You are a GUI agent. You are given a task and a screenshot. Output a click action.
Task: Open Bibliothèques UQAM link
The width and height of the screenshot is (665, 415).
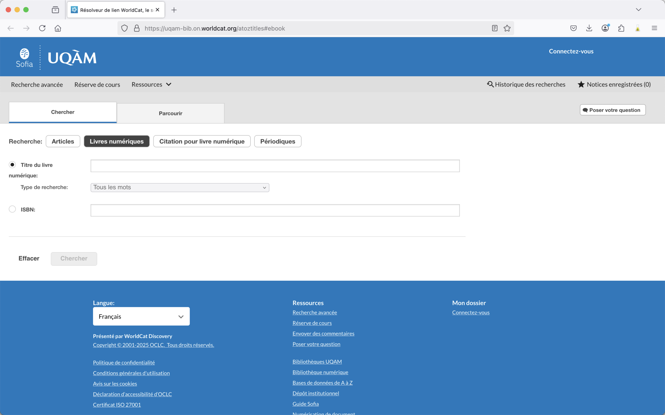(317, 362)
